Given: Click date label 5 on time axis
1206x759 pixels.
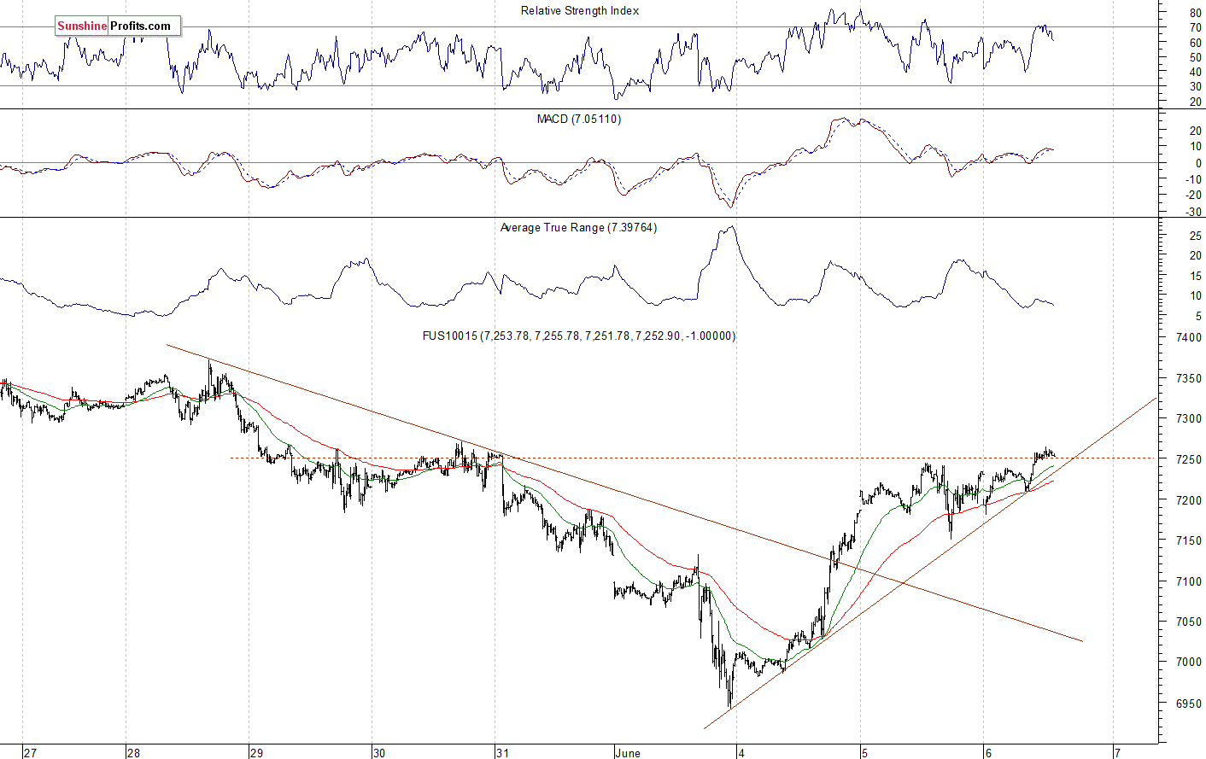Looking at the screenshot, I should tap(865, 753).
